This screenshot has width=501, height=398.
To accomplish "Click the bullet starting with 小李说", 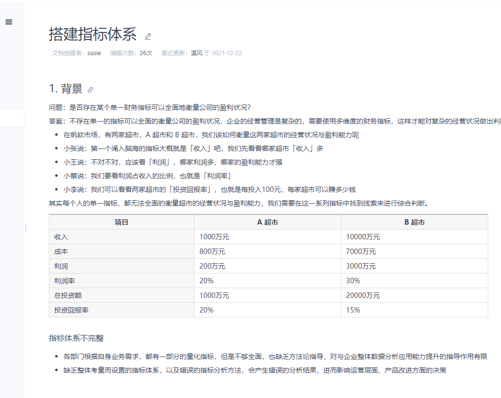I will click(209, 190).
